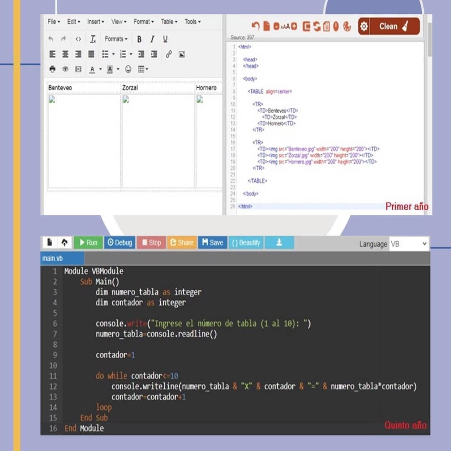Open the Language selector showing VB

click(x=408, y=244)
